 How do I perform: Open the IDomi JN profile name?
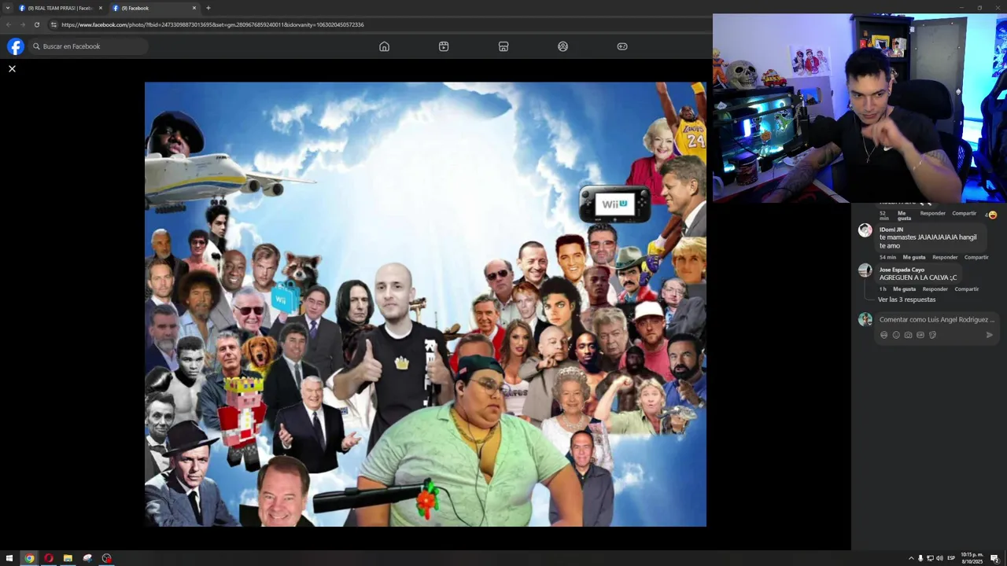(x=891, y=230)
